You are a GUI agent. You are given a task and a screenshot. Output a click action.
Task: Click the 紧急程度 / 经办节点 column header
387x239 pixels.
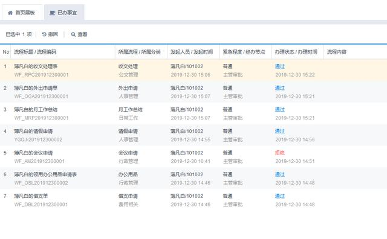point(244,52)
